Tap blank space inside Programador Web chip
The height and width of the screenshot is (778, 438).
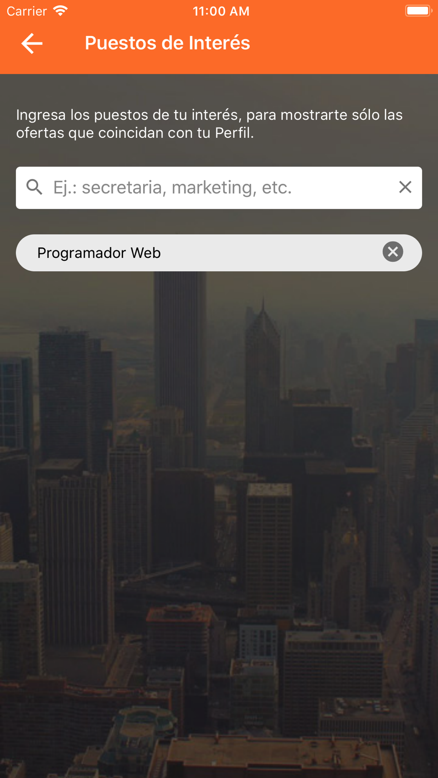(x=272, y=253)
